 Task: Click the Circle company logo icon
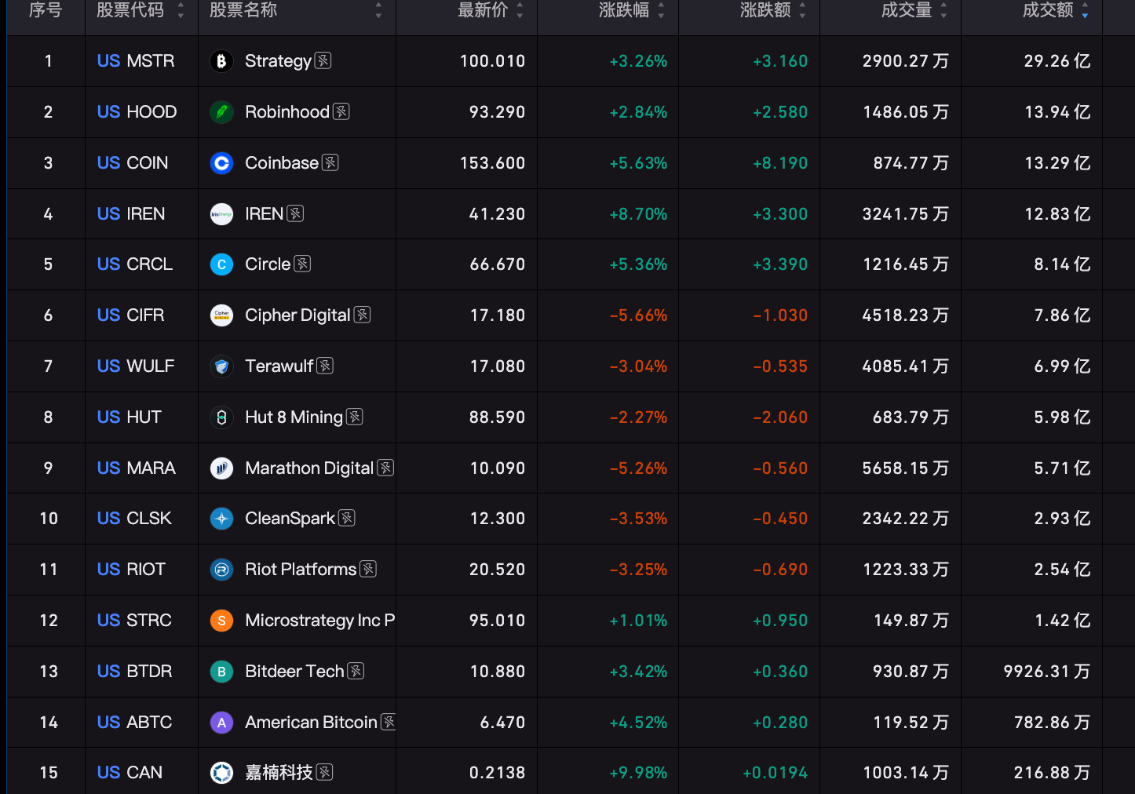point(221,264)
